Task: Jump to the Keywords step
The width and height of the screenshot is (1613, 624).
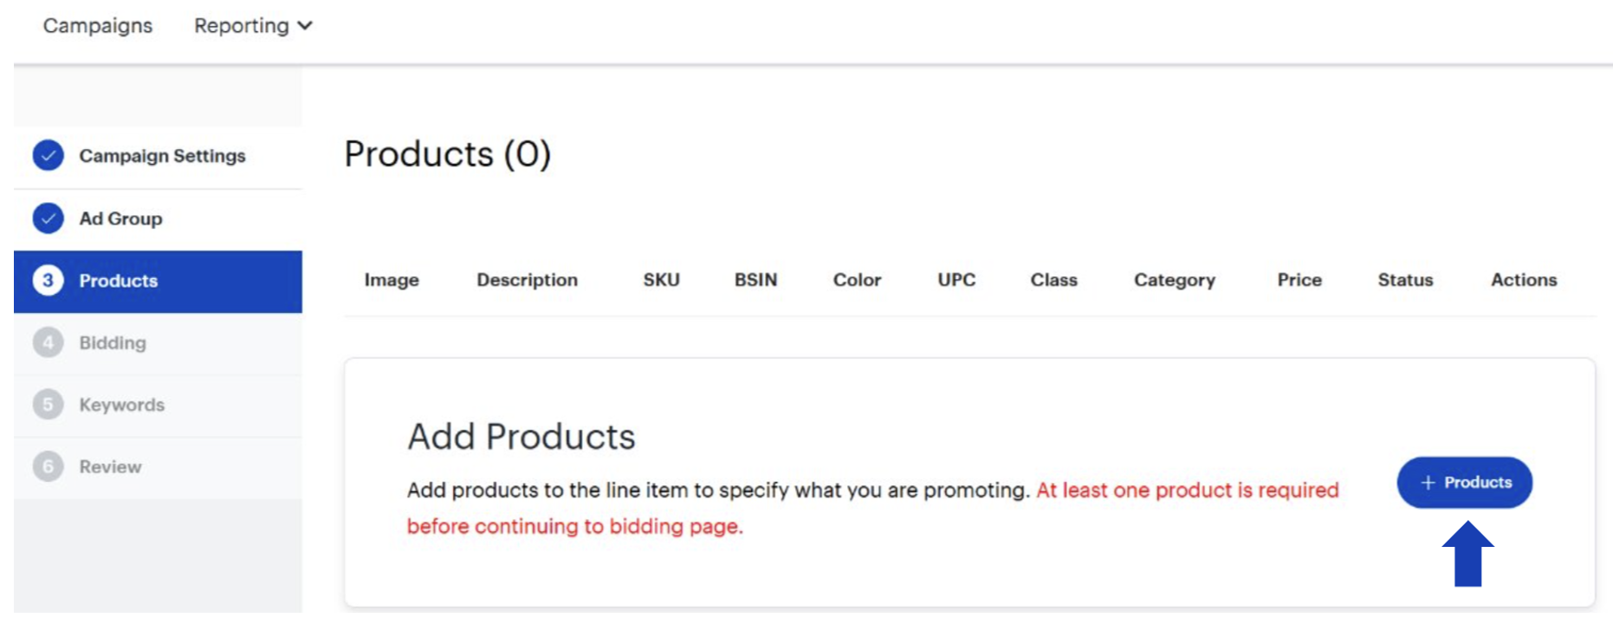Action: tap(121, 405)
